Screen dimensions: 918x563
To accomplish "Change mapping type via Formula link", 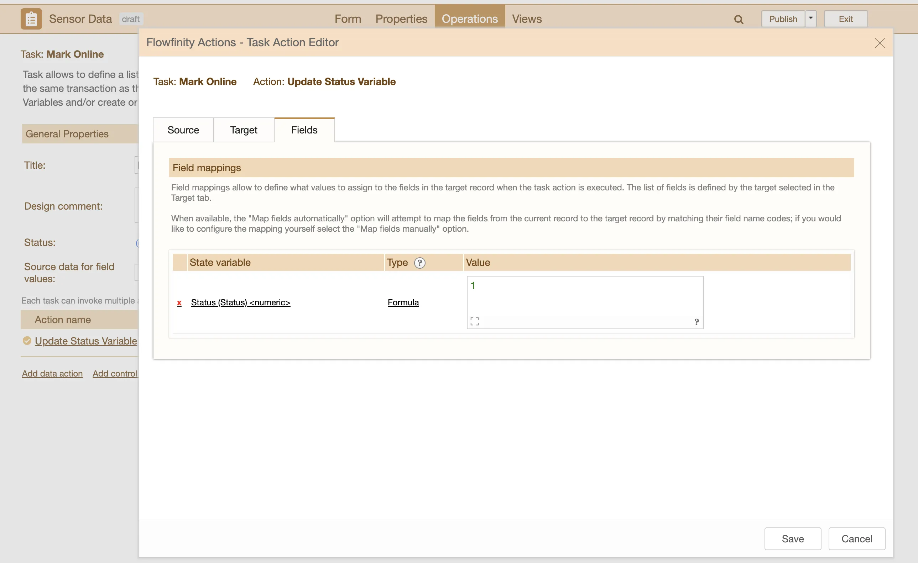I will coord(403,303).
